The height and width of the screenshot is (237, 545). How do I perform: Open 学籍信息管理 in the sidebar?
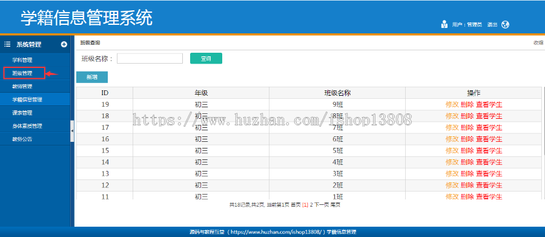pyautogui.click(x=27, y=99)
